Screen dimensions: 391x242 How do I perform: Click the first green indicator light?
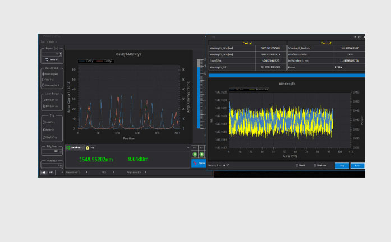(195, 155)
